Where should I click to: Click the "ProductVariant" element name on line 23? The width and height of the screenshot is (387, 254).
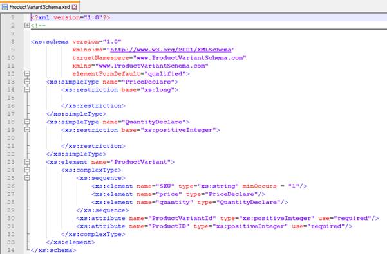(x=140, y=162)
